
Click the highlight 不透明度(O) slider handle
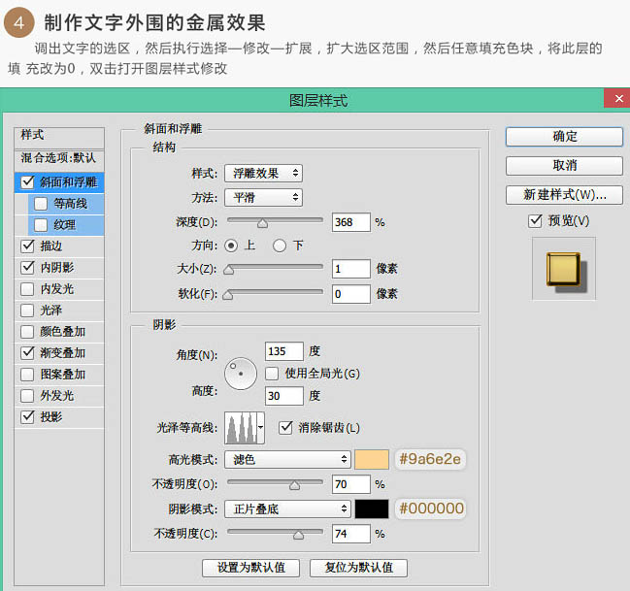294,486
